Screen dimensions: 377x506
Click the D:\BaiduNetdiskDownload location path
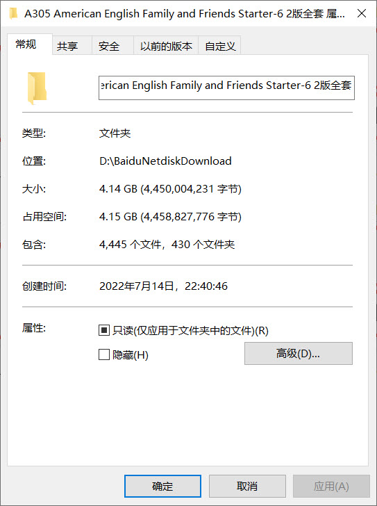pos(165,161)
